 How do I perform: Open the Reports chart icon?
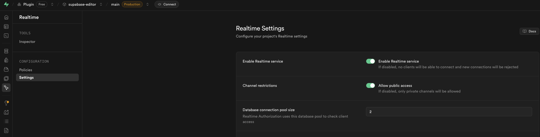coord(6,112)
